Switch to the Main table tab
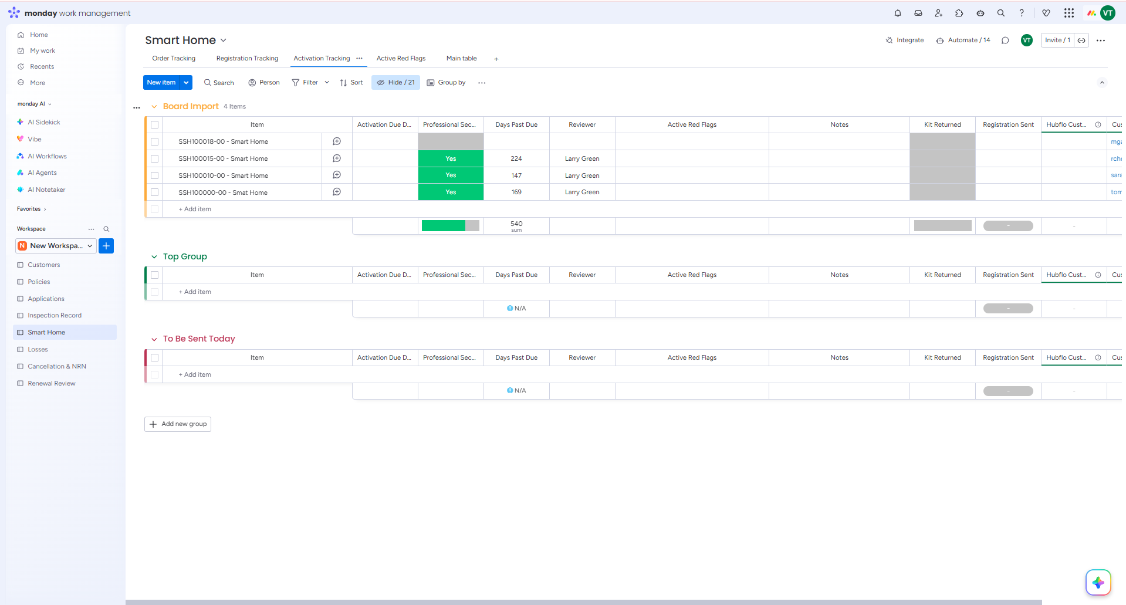Image resolution: width=1126 pixels, height=605 pixels. click(461, 58)
